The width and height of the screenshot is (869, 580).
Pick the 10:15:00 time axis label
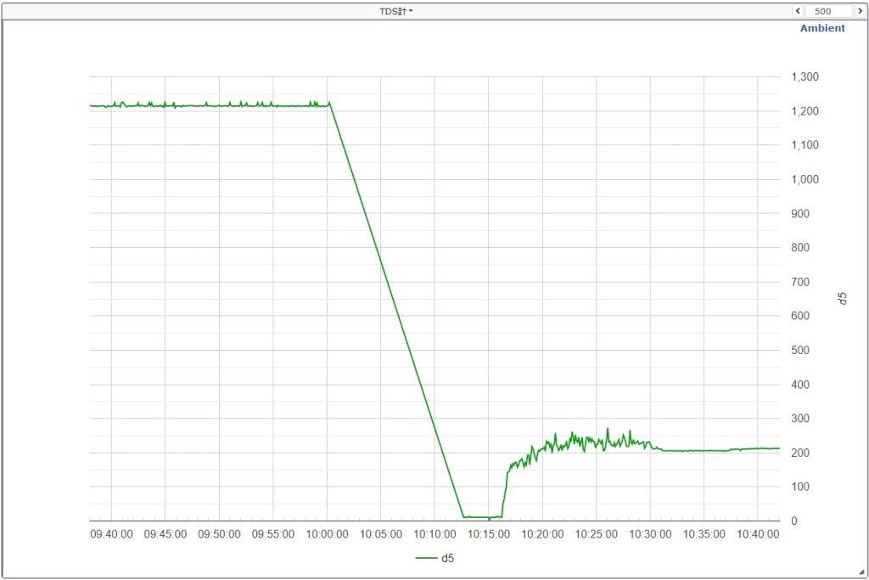(x=488, y=534)
